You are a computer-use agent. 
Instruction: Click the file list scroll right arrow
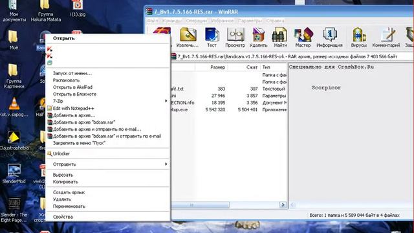coord(283,205)
